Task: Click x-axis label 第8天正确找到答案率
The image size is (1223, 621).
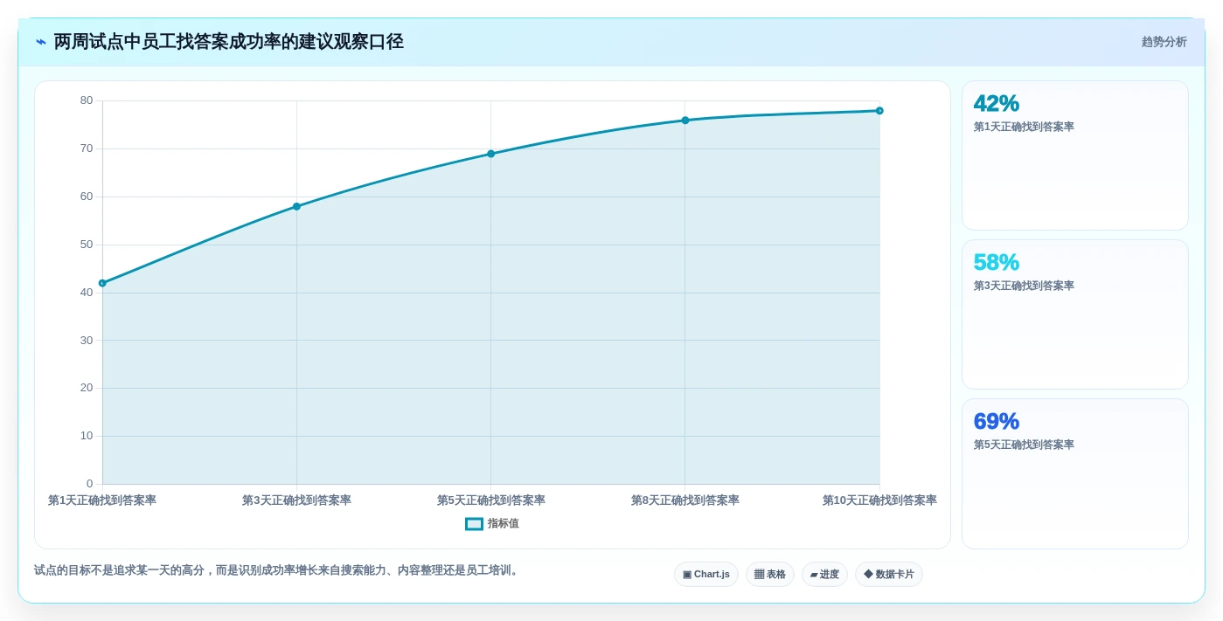Action: tap(685, 500)
